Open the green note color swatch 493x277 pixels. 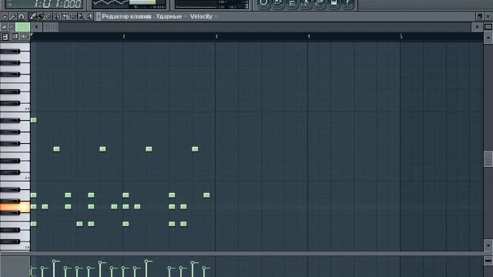(22, 27)
